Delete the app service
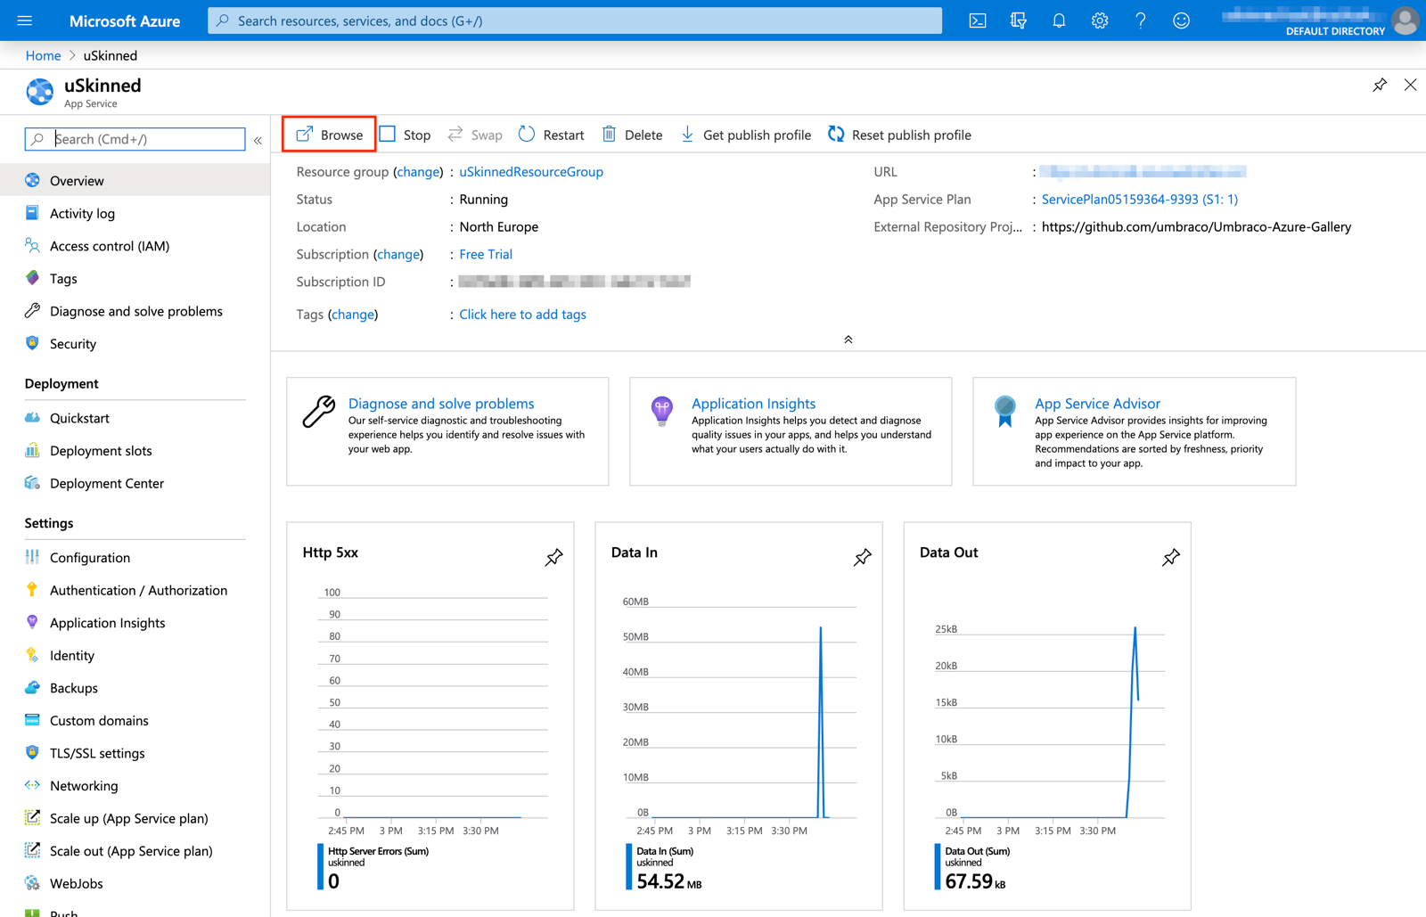This screenshot has height=917, width=1426. pos(632,135)
